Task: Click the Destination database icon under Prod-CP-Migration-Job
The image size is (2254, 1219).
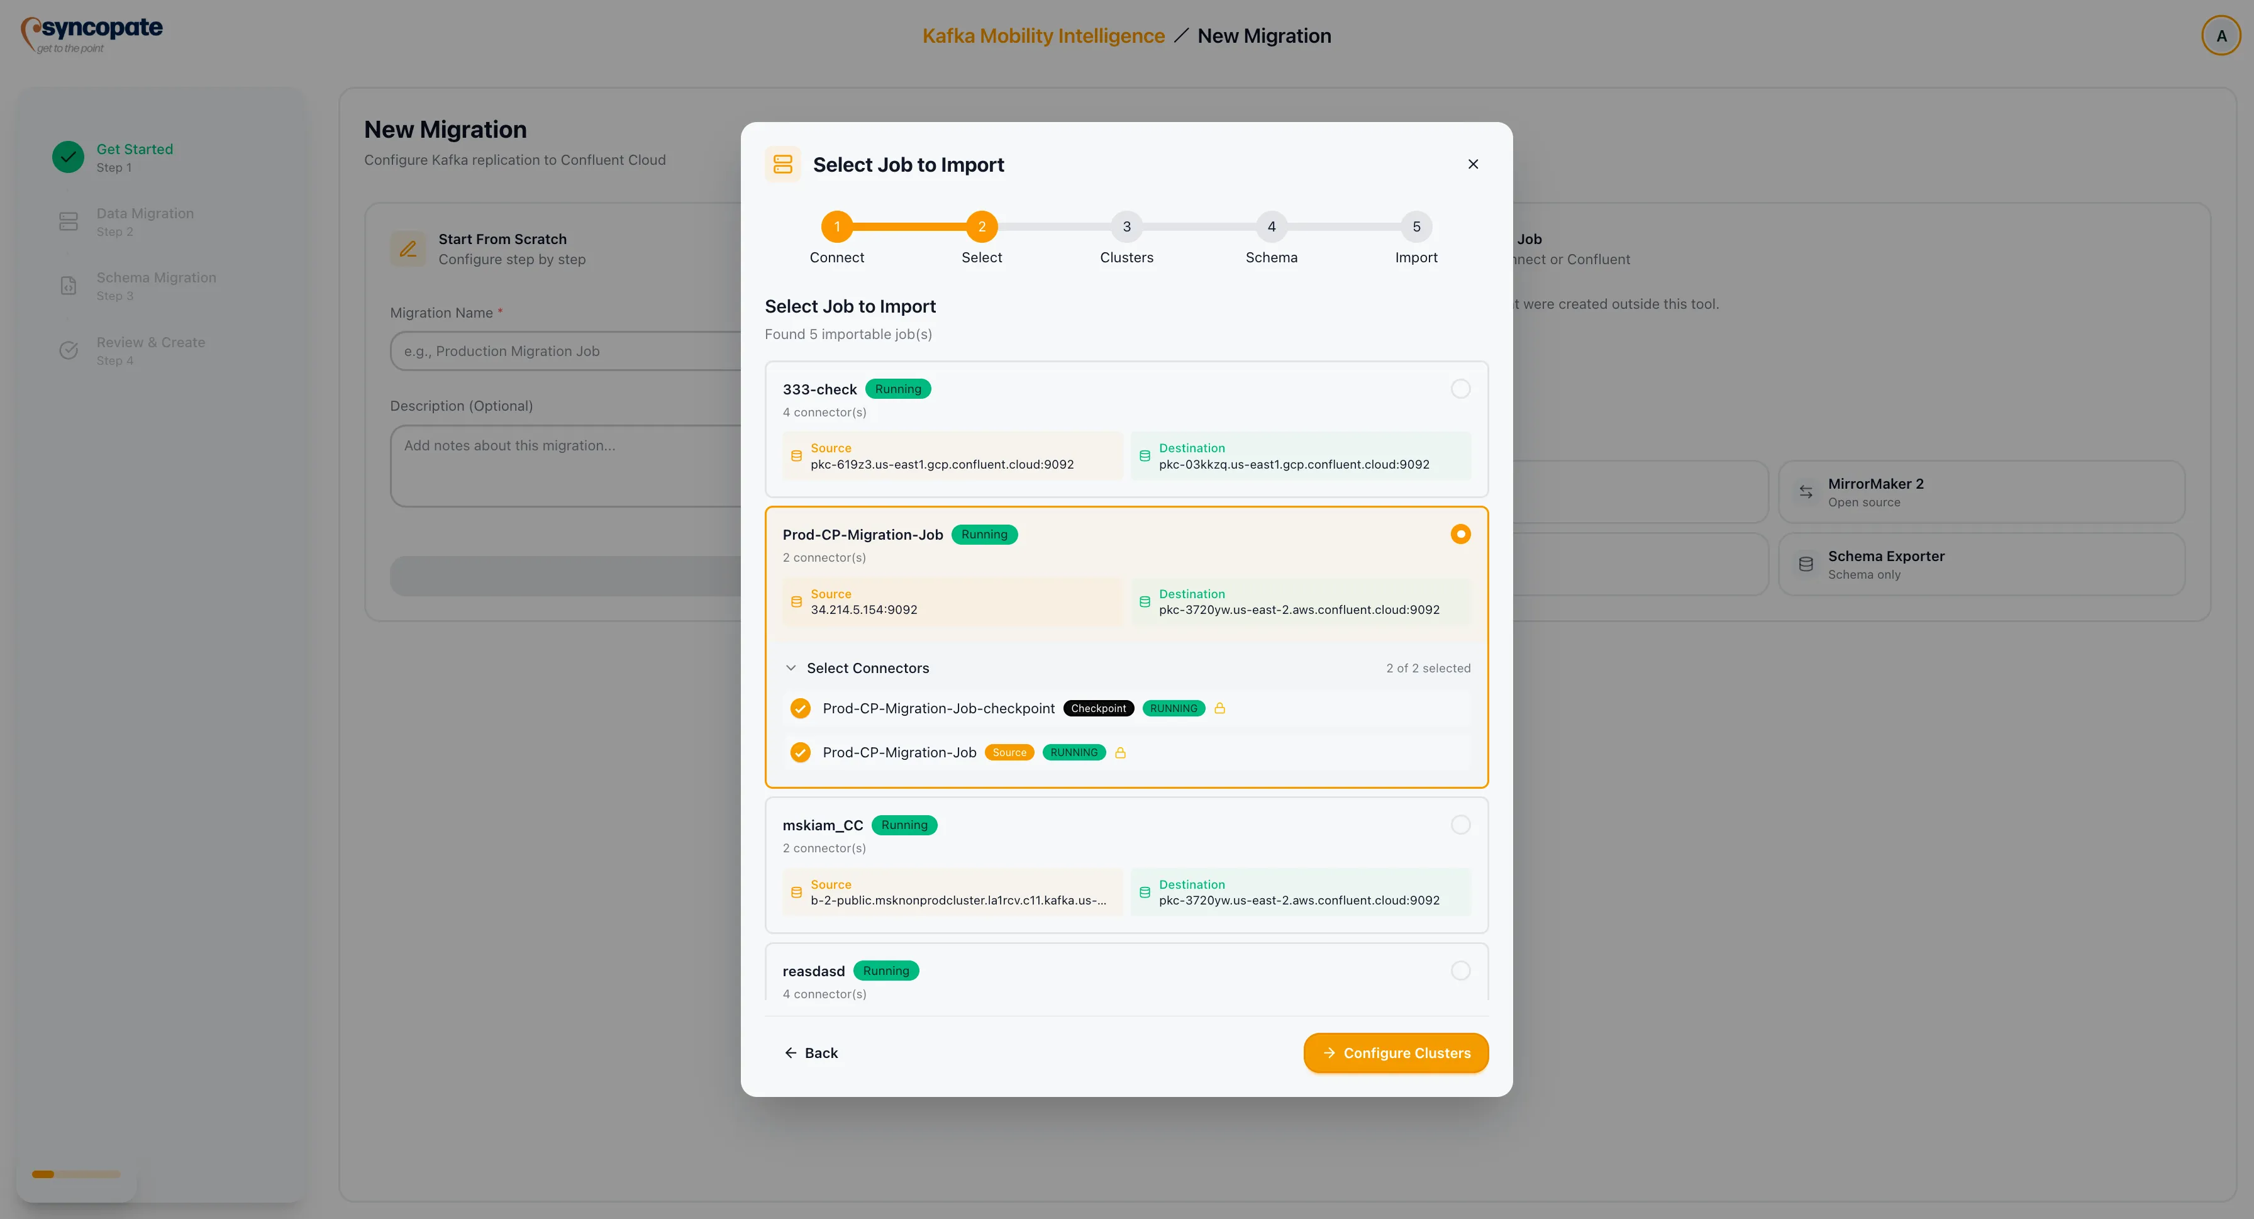Action: click(x=1145, y=601)
